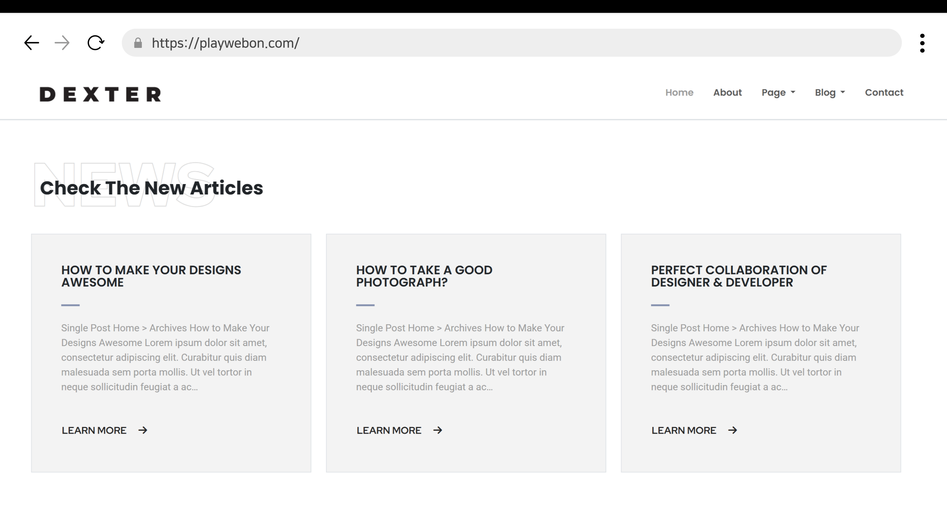
Task: Open the Contact nav item
Action: [884, 93]
